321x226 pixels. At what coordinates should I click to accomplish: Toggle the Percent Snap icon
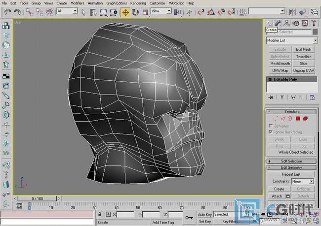pyautogui.click(x=221, y=12)
